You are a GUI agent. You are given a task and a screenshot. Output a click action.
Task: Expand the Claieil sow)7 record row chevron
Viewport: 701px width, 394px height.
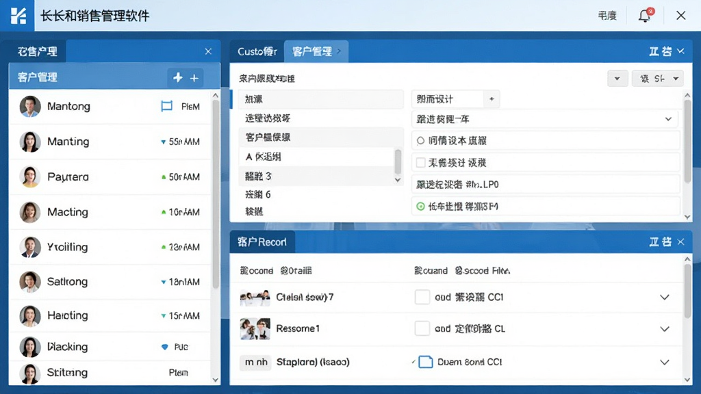[x=665, y=298]
